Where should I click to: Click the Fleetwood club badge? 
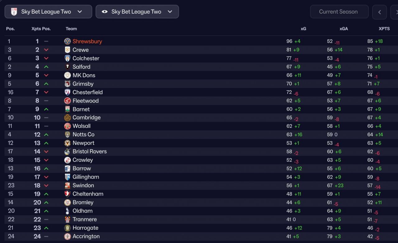(67, 101)
